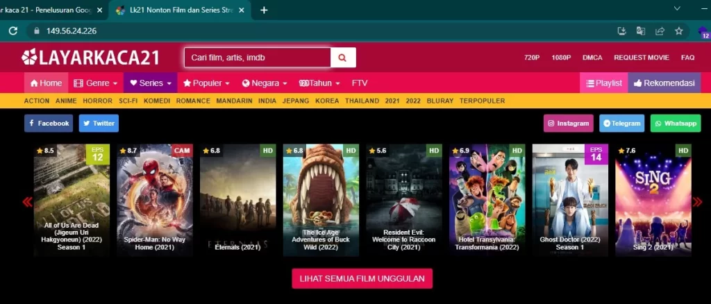The width and height of the screenshot is (711, 304).
Task: Click the left carousel arrow
Action: click(28, 202)
